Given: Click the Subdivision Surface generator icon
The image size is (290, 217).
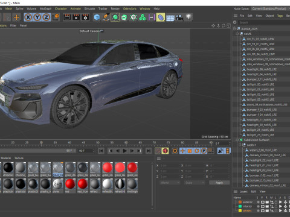Looking at the screenshot, I should coord(115,17).
